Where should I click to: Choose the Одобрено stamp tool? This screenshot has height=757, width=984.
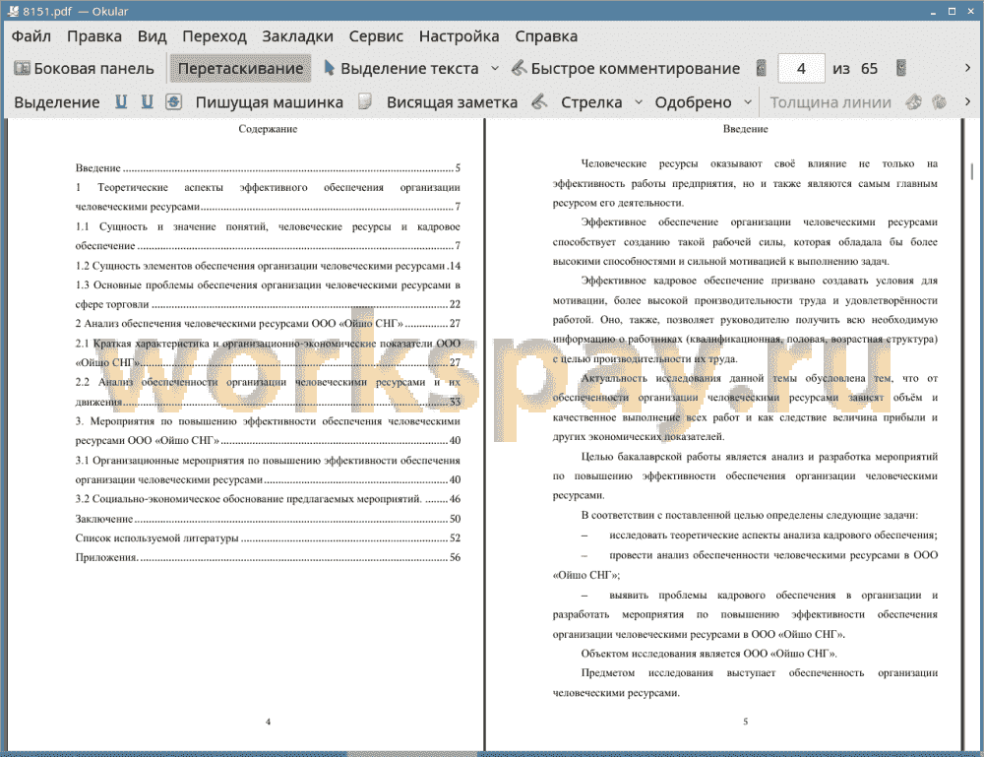pos(693,102)
